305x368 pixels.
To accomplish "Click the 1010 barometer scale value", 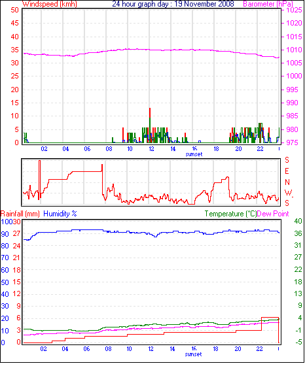I will pos(294,50).
